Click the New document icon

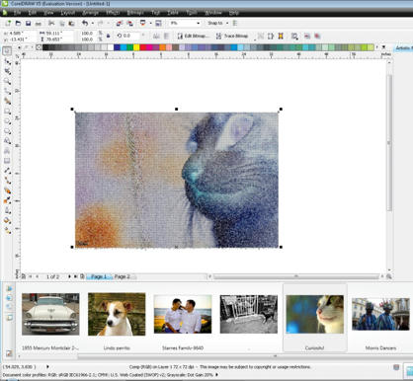(x=8, y=23)
